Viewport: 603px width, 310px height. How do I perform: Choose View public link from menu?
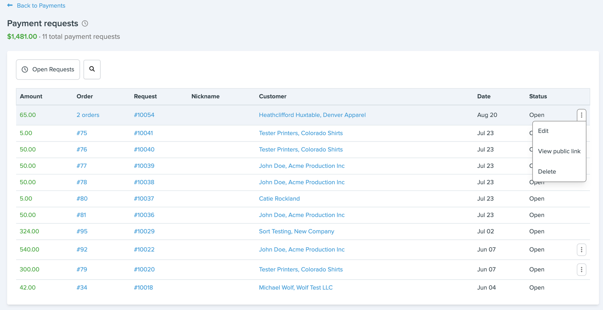pos(559,151)
